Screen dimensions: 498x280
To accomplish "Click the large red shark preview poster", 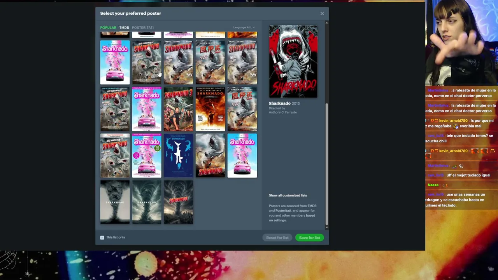I will (x=293, y=61).
